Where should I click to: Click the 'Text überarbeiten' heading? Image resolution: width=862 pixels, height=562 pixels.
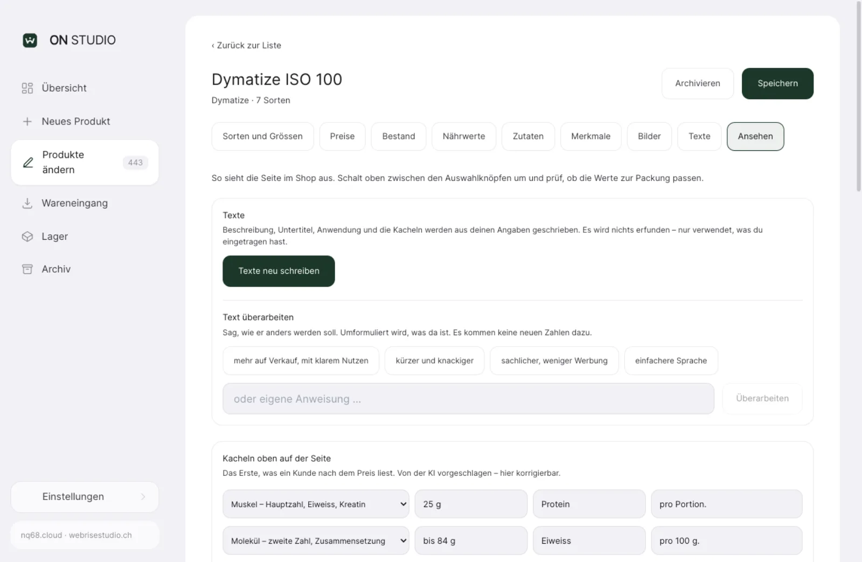coord(258,317)
